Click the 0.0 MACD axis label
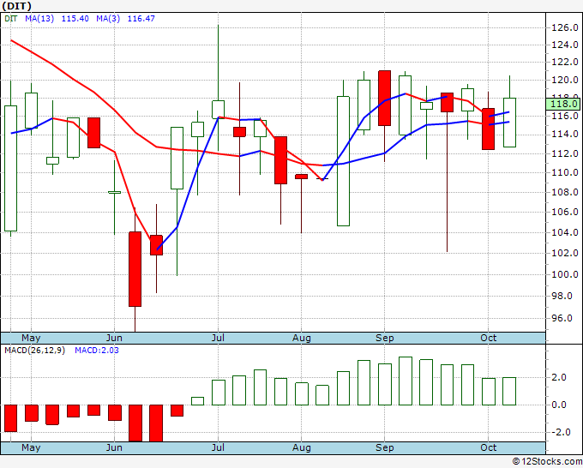583x468 pixels. (559, 405)
